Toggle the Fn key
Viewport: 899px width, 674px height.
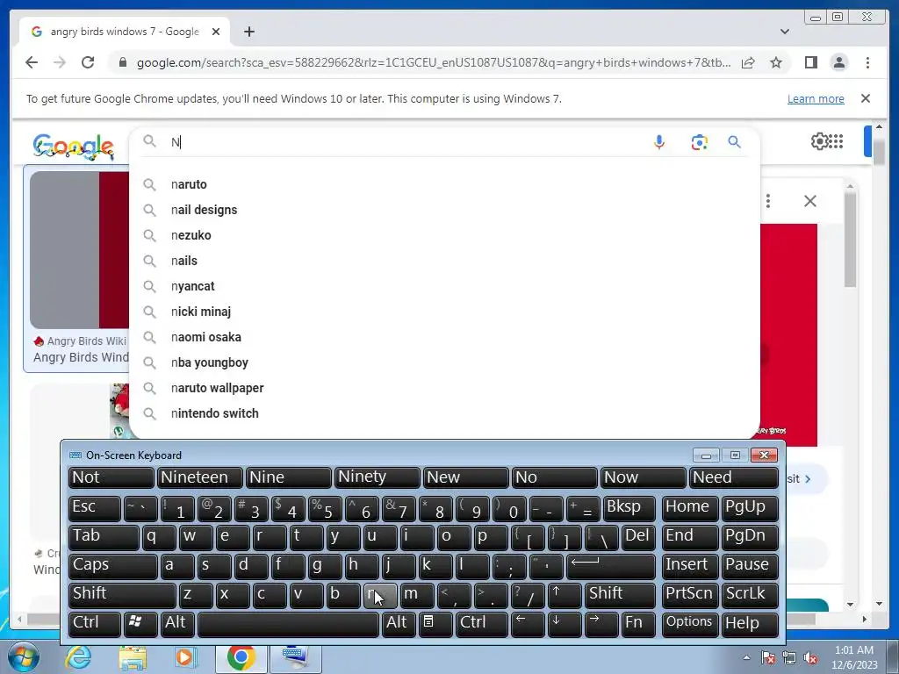click(638, 624)
